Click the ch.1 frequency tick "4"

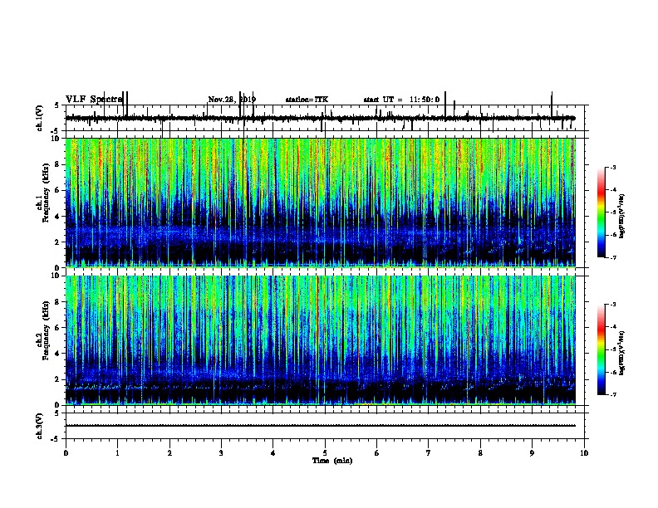click(x=58, y=217)
